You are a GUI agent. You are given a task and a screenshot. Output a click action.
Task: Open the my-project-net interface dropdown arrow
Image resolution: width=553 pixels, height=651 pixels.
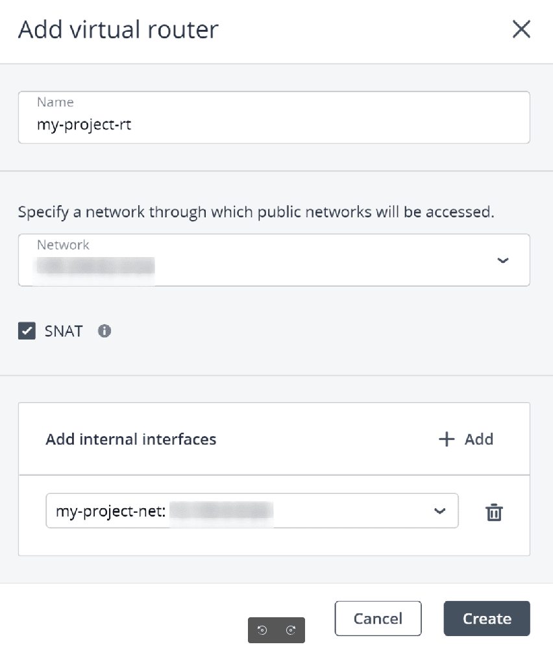(440, 511)
